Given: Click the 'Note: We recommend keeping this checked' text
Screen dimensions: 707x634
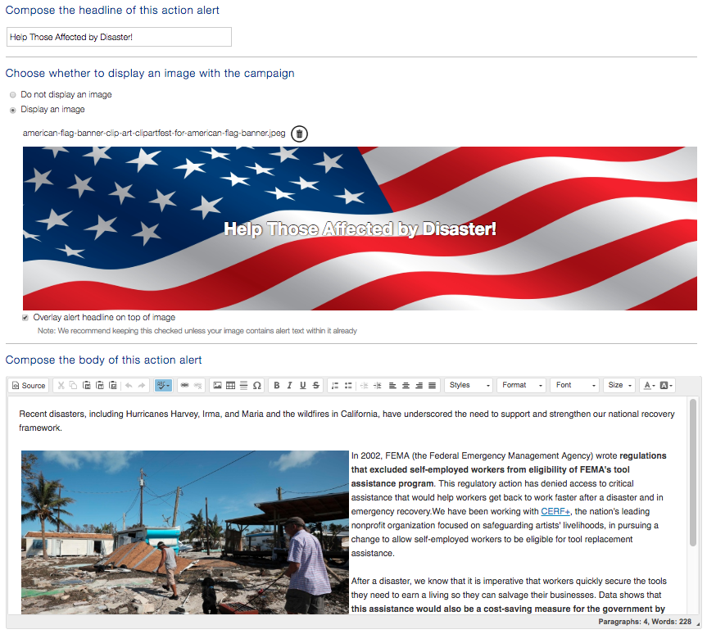Looking at the screenshot, I should tap(197, 331).
